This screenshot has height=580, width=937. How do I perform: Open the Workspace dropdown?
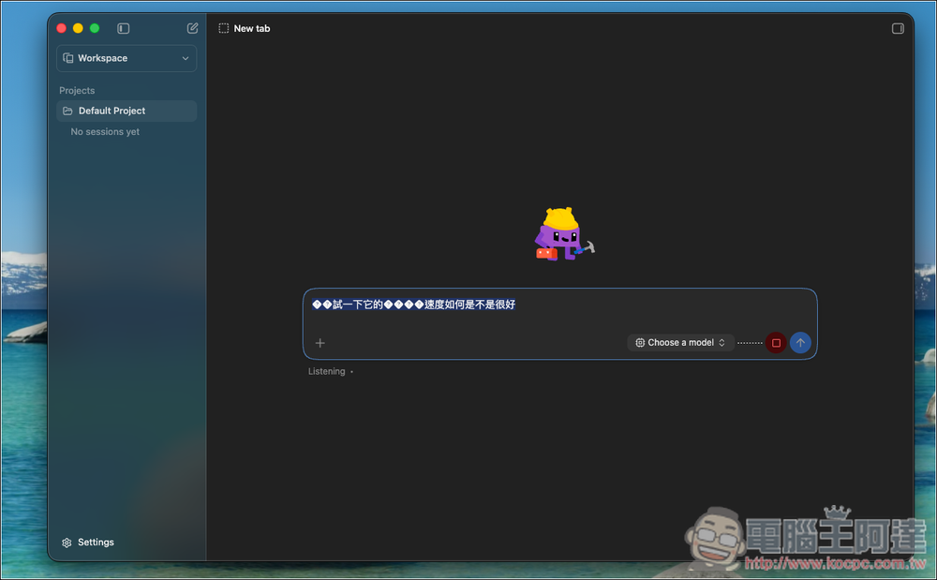click(126, 58)
